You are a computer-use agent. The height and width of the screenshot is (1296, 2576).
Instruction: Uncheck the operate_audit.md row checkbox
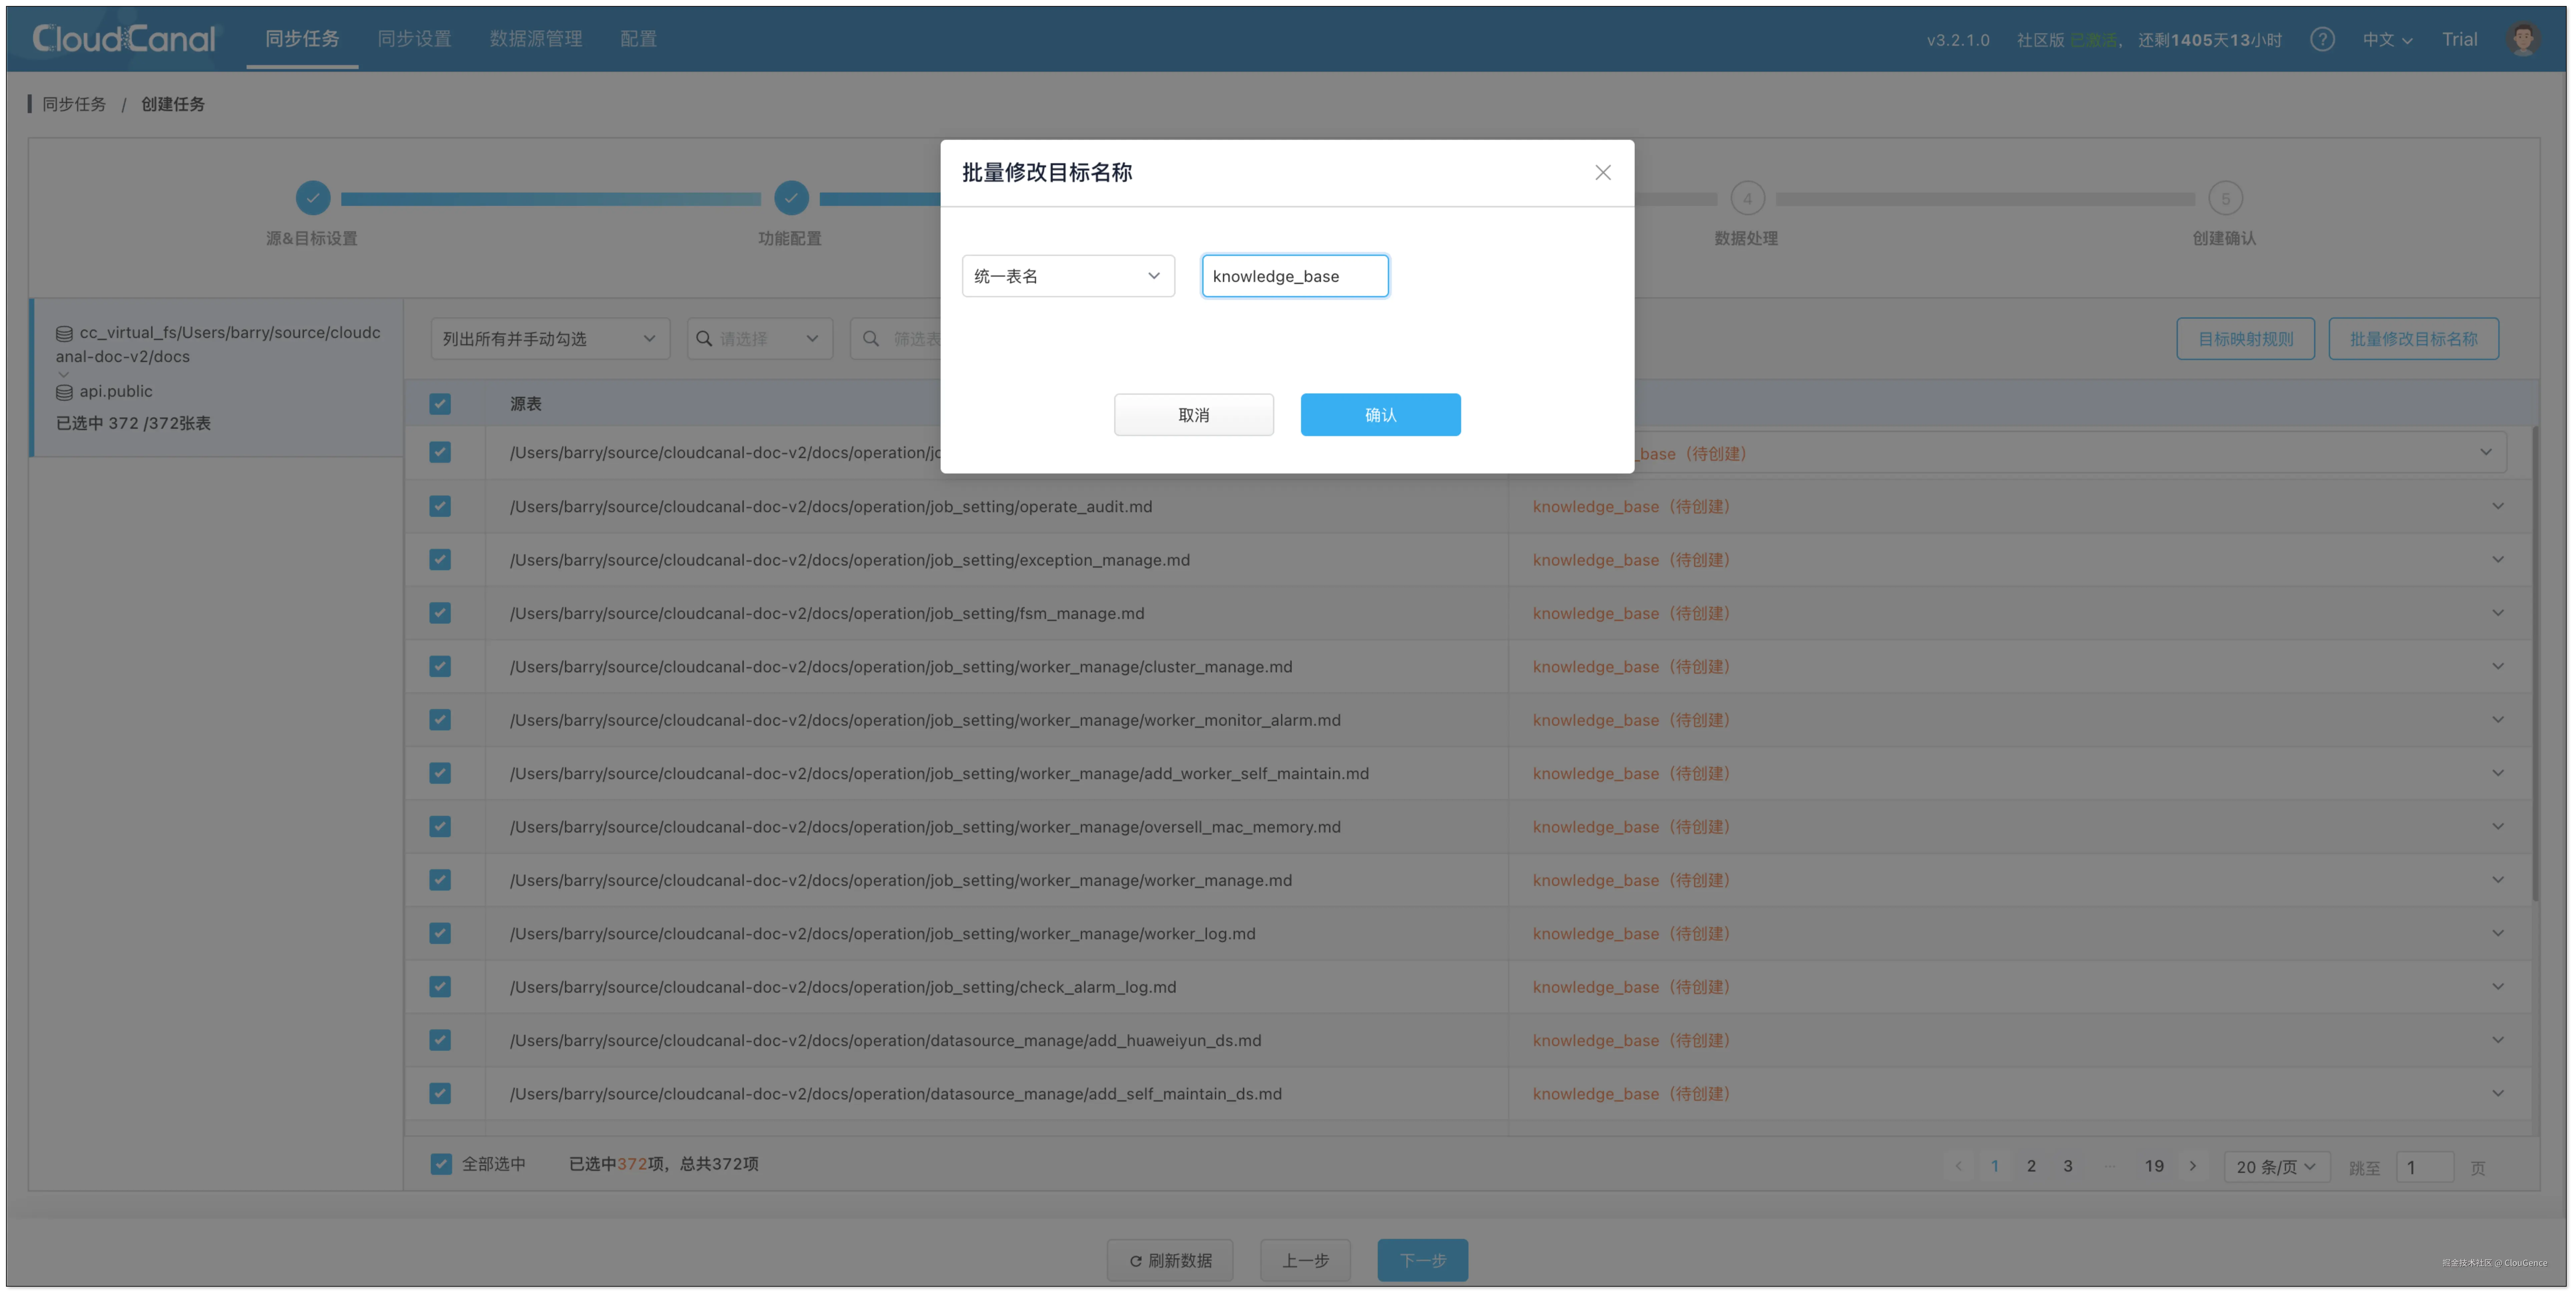click(x=440, y=506)
